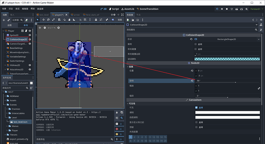Activate the Scale Mode tool

click(53, 20)
